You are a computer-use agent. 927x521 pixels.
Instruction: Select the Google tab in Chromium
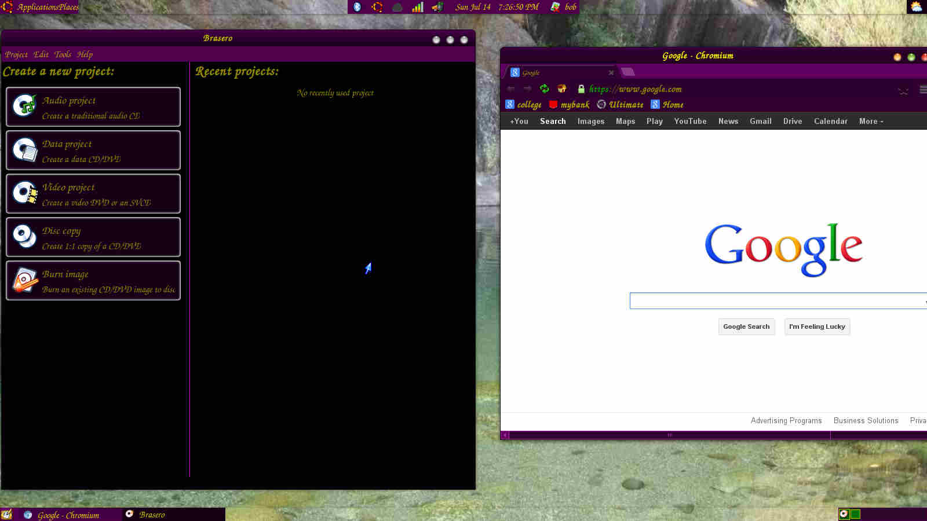[561, 72]
